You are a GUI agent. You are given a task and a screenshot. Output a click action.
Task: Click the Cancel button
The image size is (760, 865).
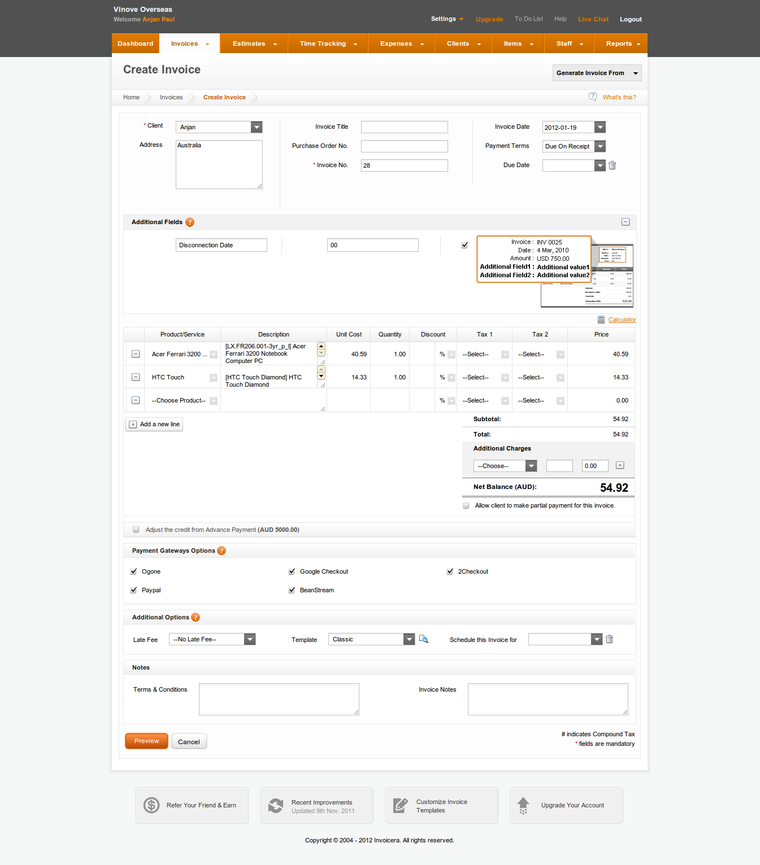tap(189, 741)
